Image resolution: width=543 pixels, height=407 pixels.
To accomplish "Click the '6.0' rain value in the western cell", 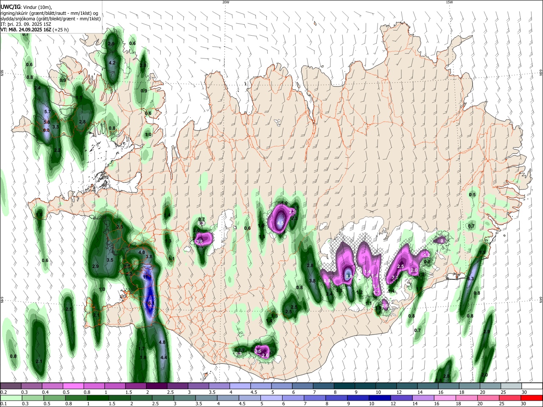I will (47, 130).
